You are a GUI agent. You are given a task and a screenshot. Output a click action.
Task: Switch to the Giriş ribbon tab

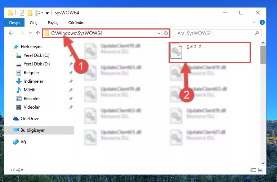[x=33, y=23]
